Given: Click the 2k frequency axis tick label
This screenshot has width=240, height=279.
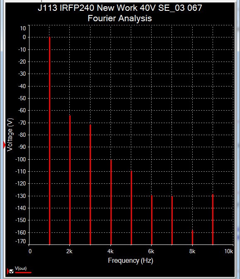Looking at the screenshot, I should pos(69,251).
